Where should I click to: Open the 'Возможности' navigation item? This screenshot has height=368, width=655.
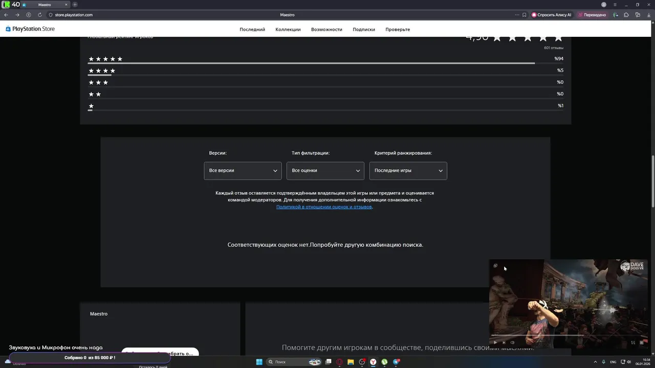[x=326, y=30]
